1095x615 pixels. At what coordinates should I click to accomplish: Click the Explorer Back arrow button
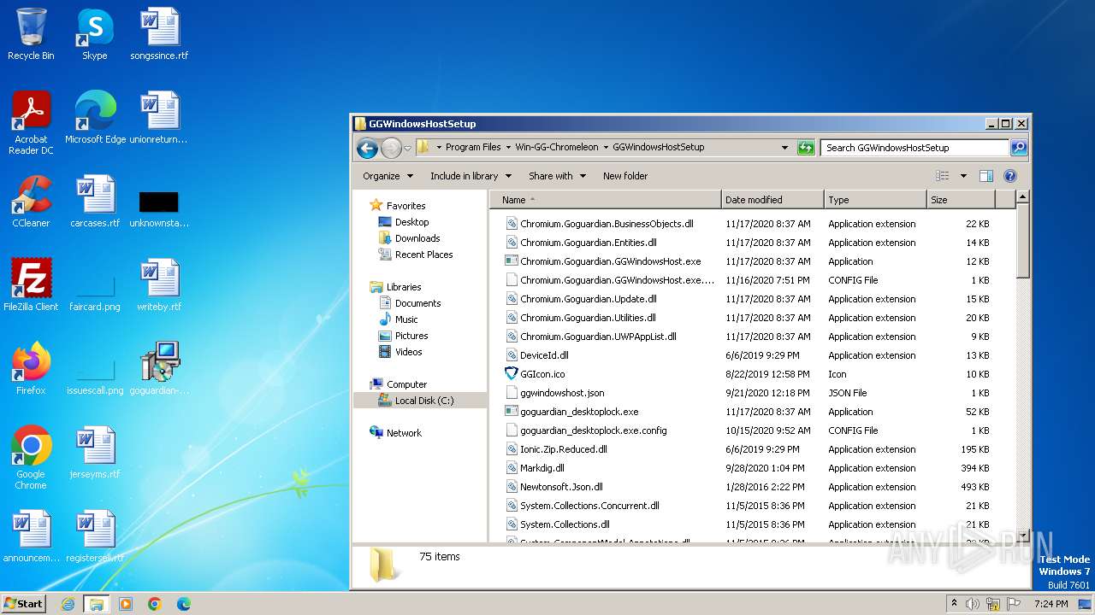(x=368, y=148)
